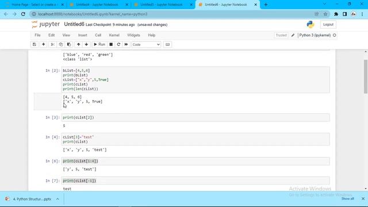Click the Logout button
368x207 pixels.
(x=328, y=24)
